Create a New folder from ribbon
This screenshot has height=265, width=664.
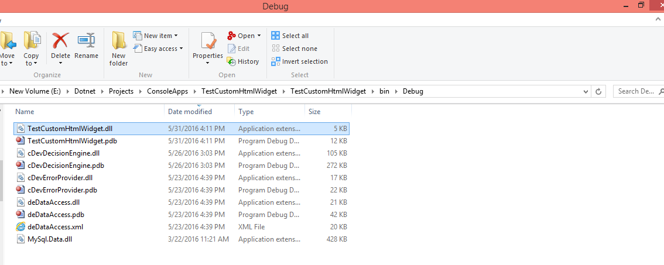[119, 49]
